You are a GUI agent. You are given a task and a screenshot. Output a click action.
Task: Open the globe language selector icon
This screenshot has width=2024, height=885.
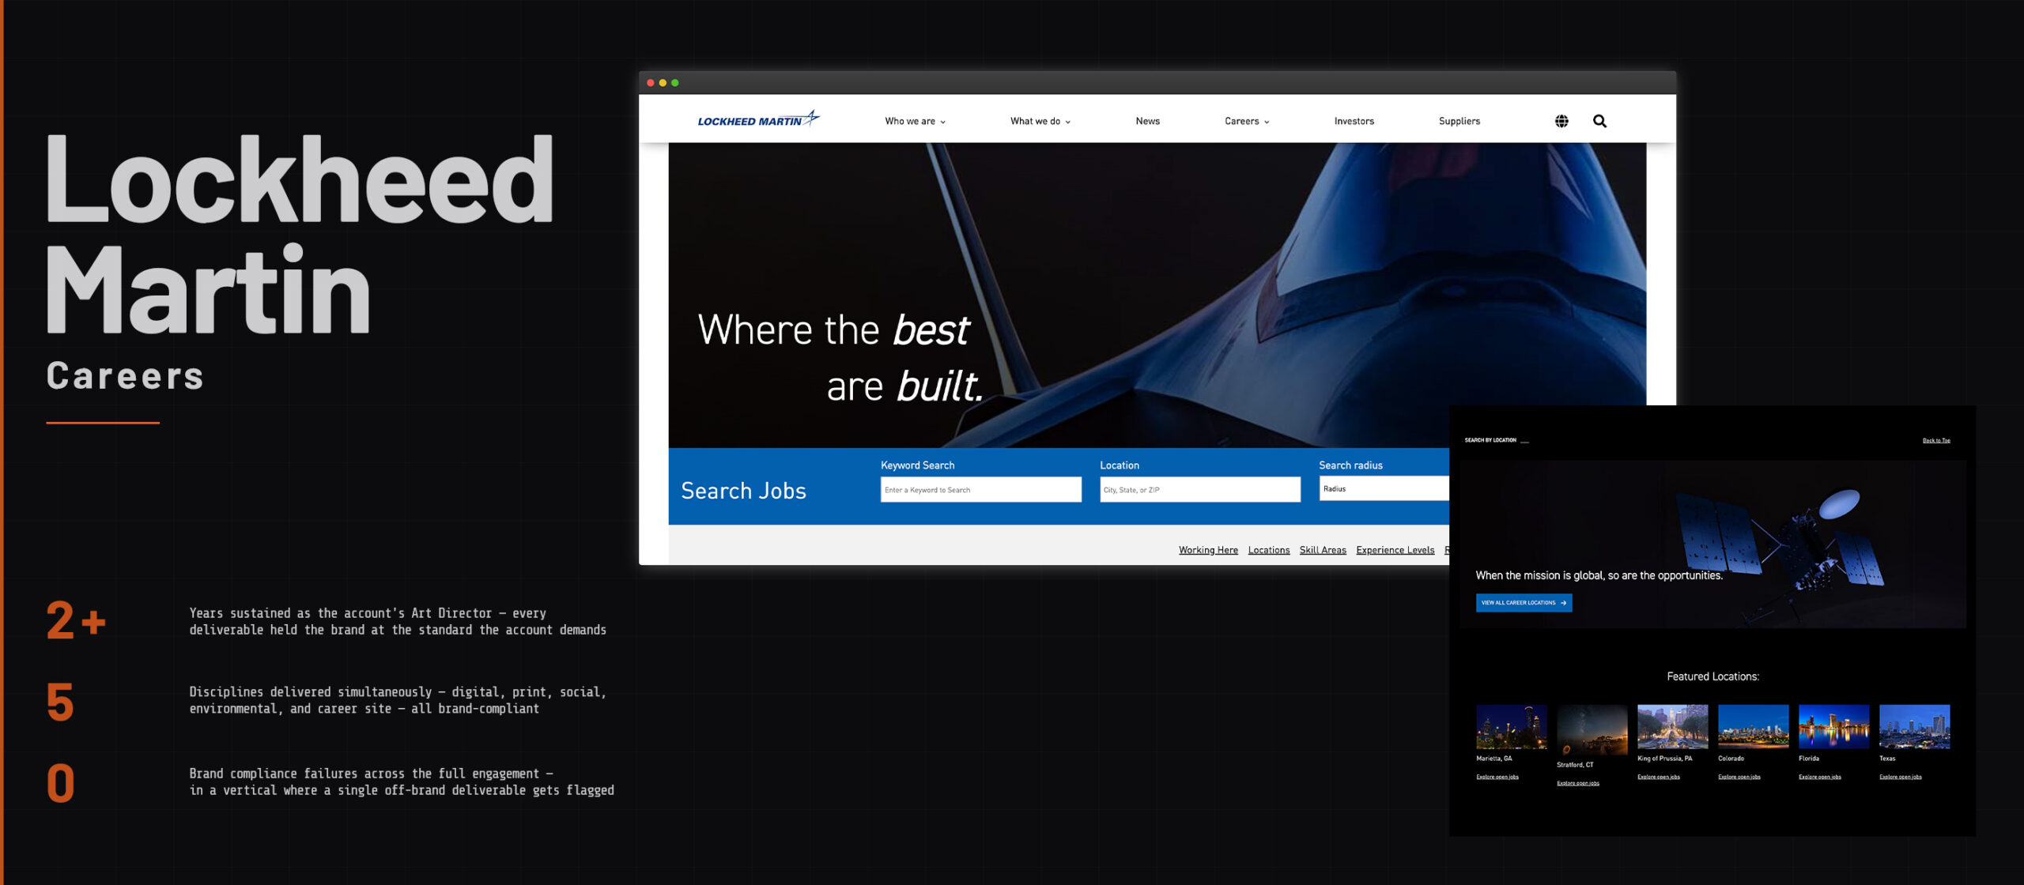coord(1561,121)
